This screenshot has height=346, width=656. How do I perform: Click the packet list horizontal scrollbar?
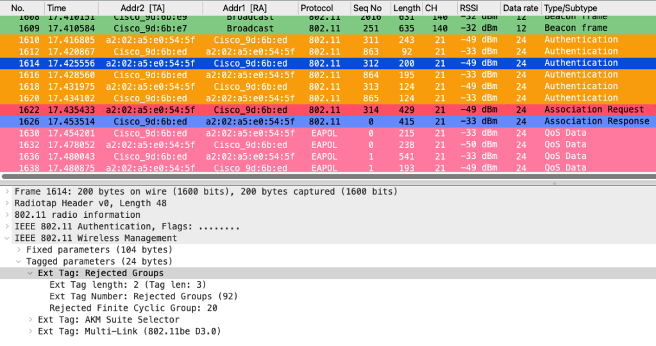coord(321,176)
